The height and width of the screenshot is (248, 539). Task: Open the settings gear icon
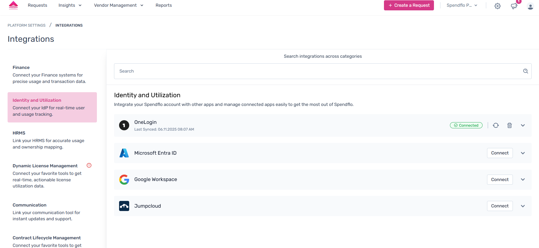coord(497,6)
